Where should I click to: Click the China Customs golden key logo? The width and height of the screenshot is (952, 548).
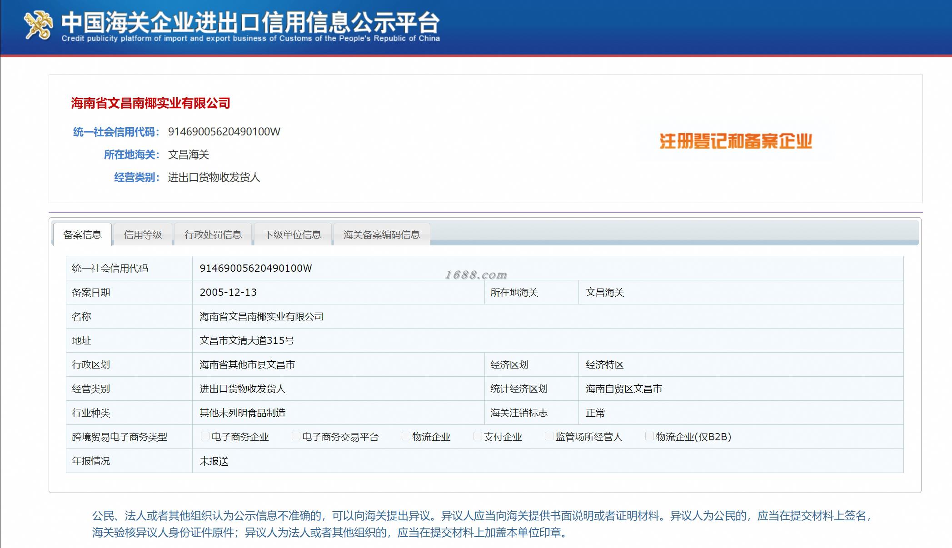pyautogui.click(x=38, y=26)
